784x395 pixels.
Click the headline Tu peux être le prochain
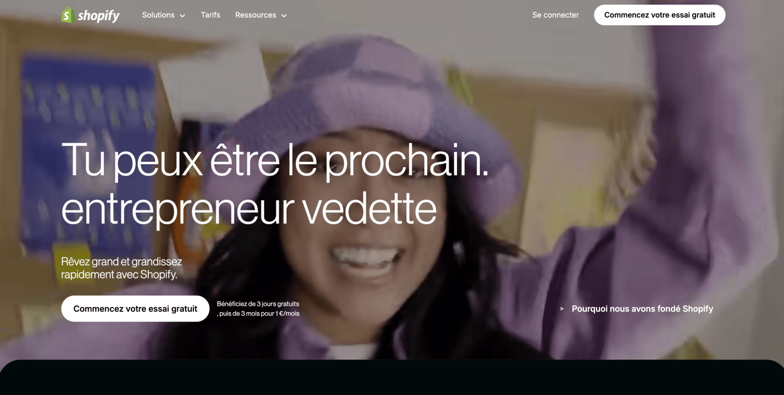[x=275, y=161]
